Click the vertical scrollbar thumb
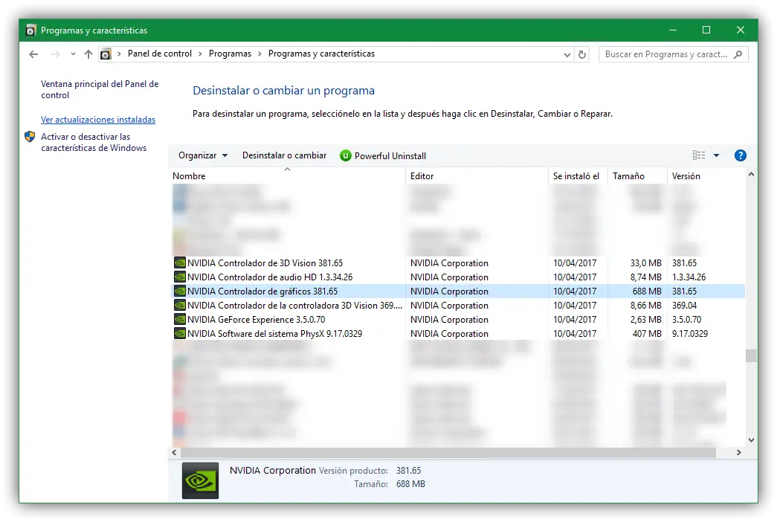Screen dimensions: 777x522 751,356
